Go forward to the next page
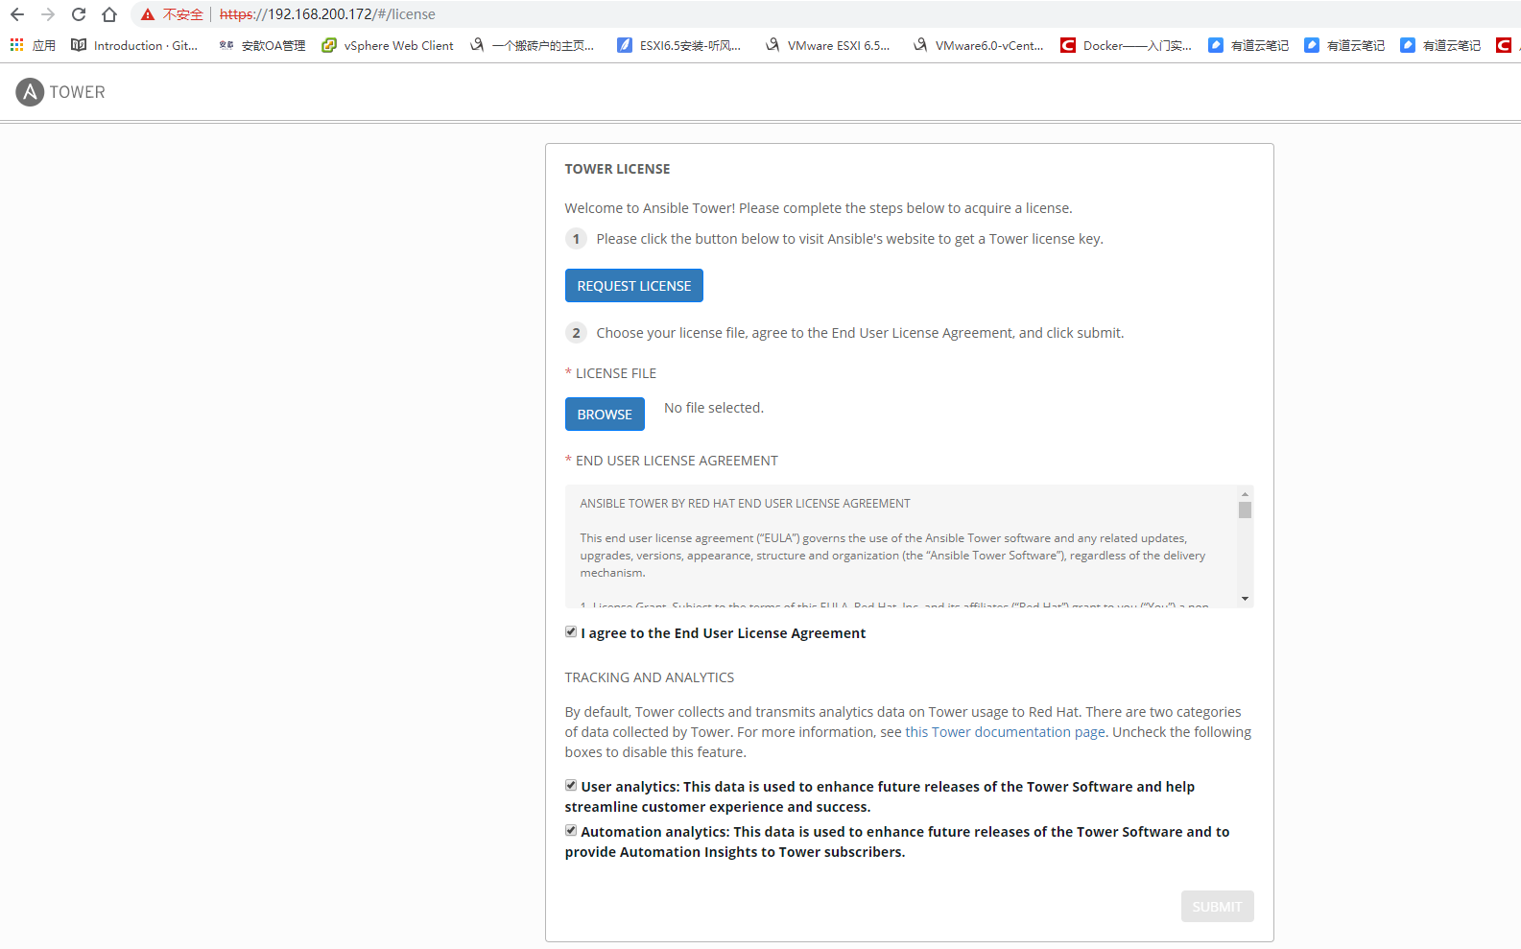Screen dimensions: 1521x949 click(x=48, y=14)
